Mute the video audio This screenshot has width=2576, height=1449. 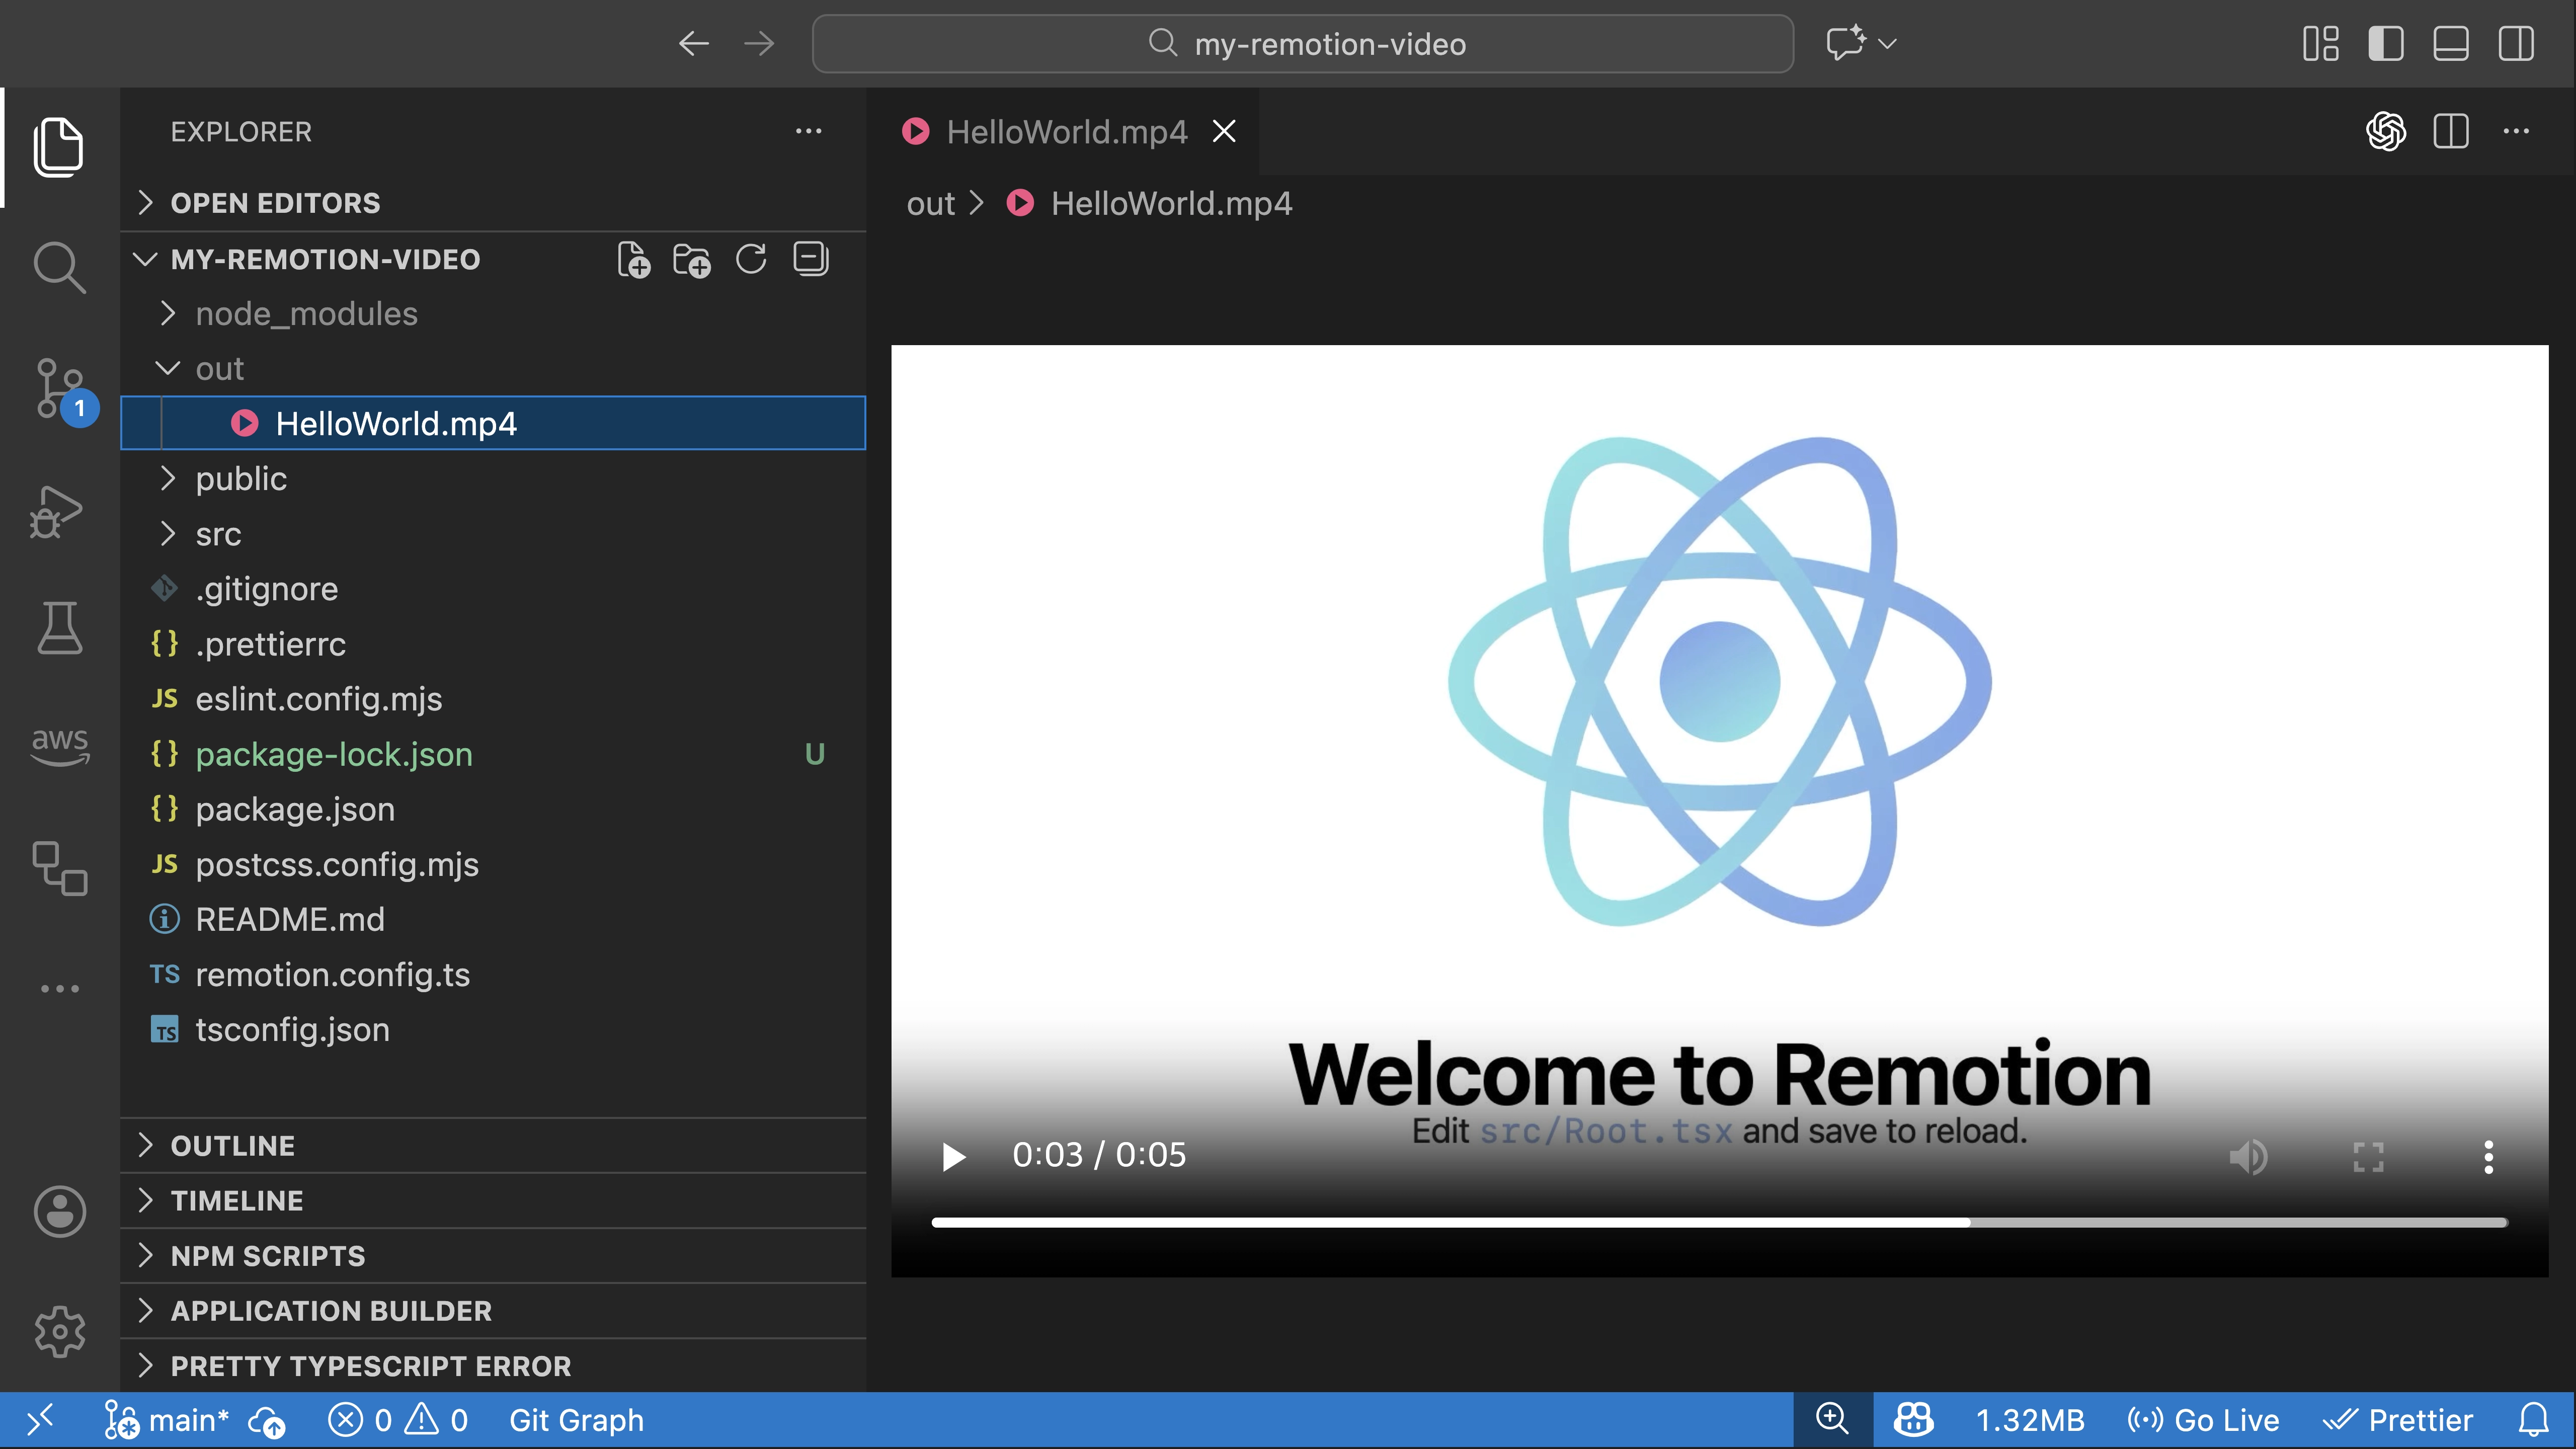coord(2249,1157)
